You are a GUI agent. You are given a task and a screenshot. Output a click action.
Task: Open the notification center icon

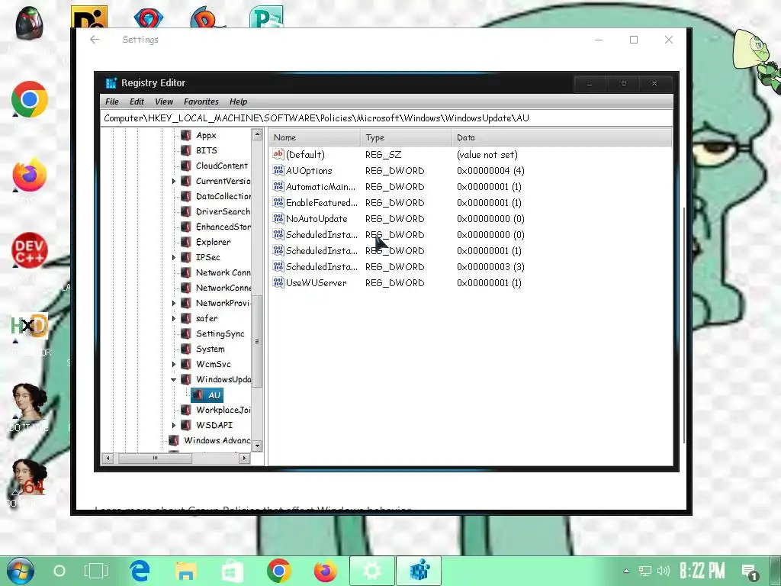[x=750, y=572]
